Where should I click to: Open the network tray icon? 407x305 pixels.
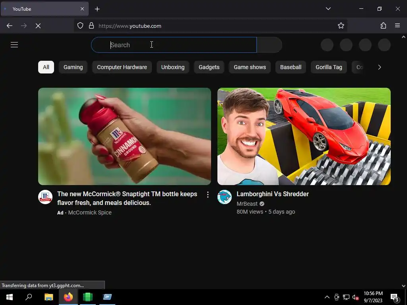346,297
